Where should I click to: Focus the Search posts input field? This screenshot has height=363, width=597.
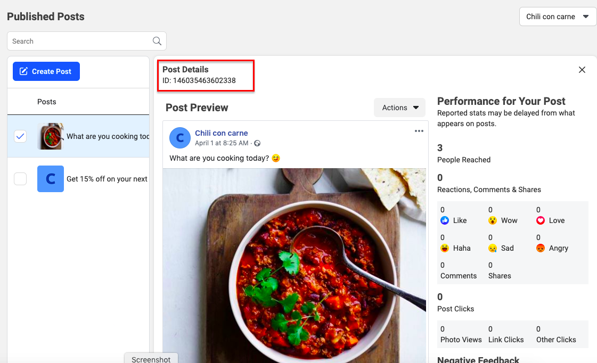pyautogui.click(x=87, y=41)
